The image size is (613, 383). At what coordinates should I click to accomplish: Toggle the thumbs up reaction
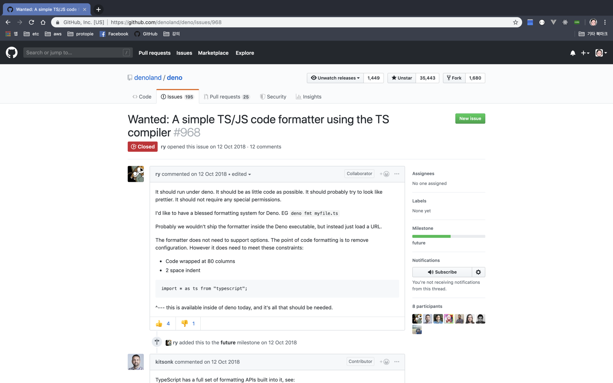pyautogui.click(x=163, y=323)
